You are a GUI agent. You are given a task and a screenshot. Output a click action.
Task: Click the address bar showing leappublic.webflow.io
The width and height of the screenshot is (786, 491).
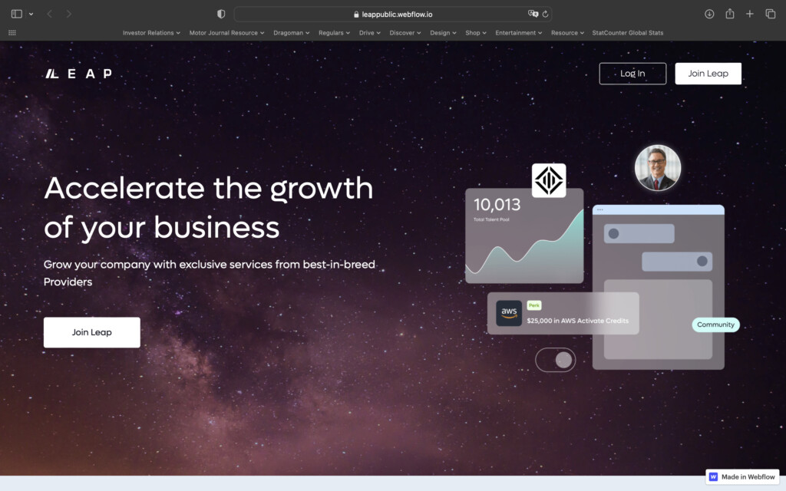click(392, 14)
